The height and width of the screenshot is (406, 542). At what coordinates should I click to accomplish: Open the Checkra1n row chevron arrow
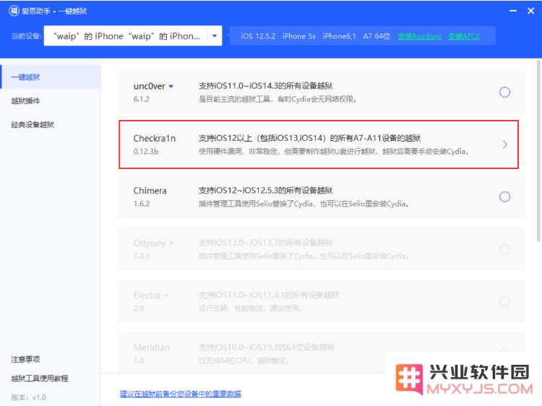tap(505, 144)
